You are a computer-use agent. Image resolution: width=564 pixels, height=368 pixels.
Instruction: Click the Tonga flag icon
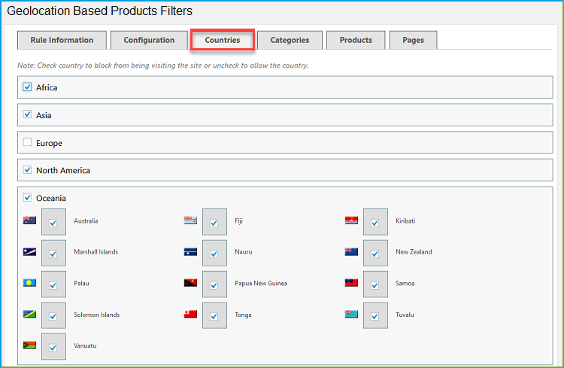point(190,314)
